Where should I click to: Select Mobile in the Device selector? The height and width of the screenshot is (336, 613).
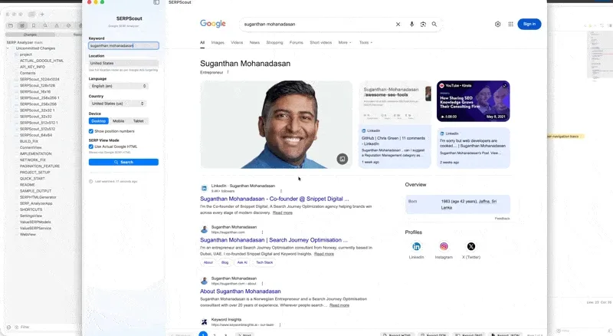118,121
